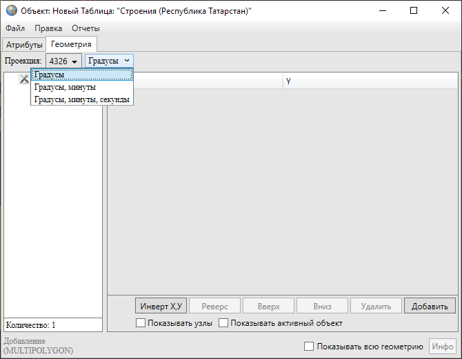Open the Файл menu
Image resolution: width=462 pixels, height=359 pixels.
coord(15,28)
